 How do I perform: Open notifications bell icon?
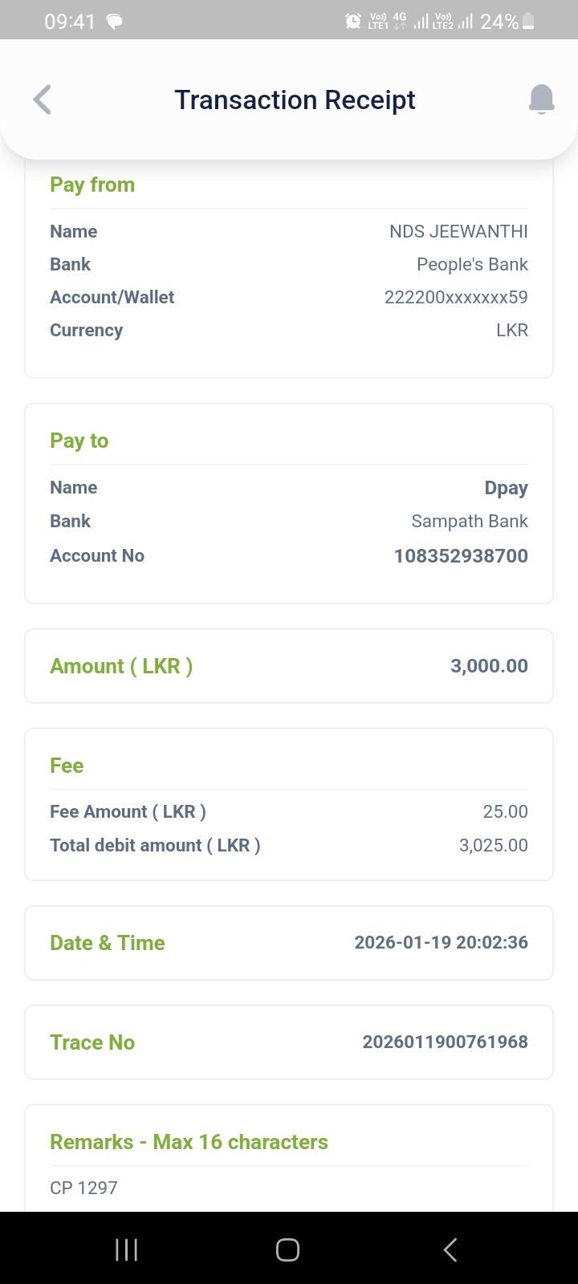(541, 100)
